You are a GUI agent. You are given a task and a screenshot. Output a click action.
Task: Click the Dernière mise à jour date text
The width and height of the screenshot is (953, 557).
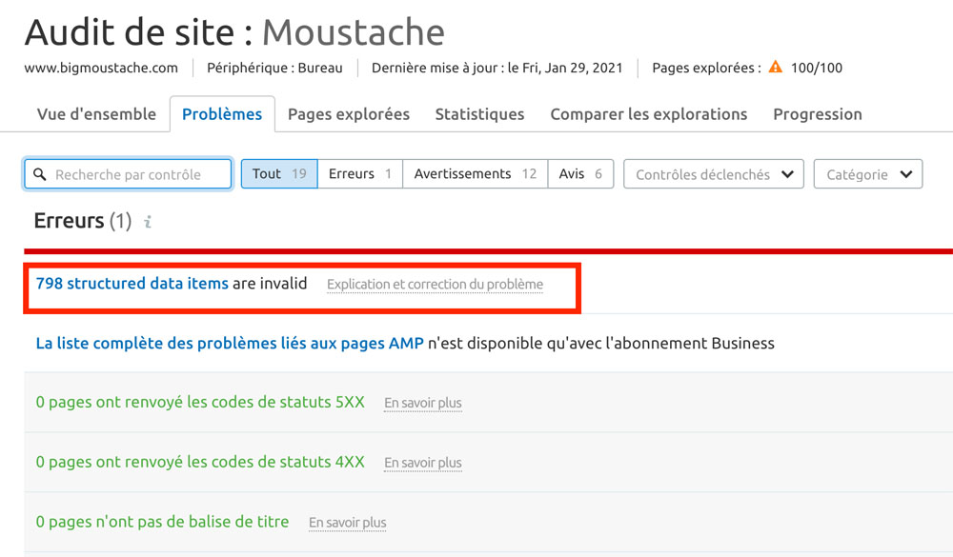pyautogui.click(x=497, y=68)
